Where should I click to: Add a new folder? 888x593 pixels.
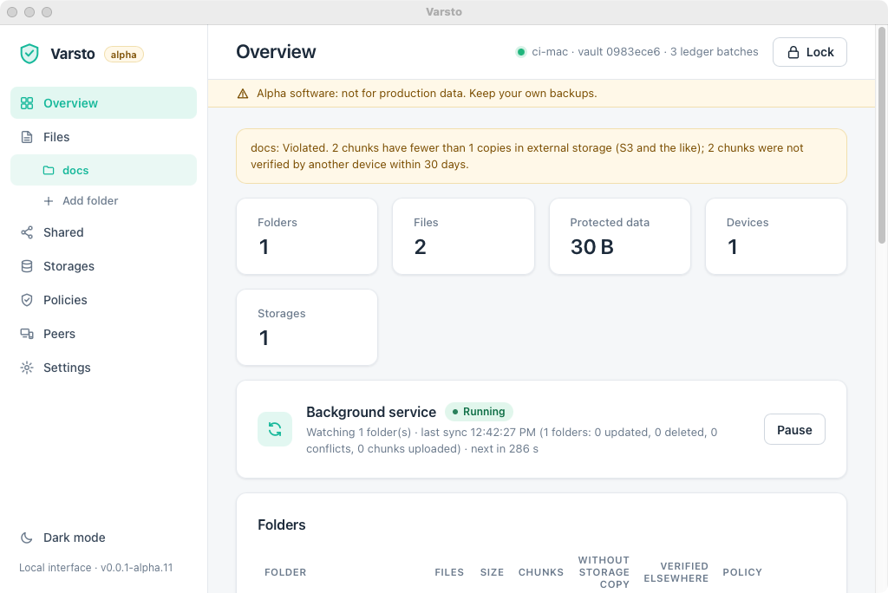coord(104,201)
